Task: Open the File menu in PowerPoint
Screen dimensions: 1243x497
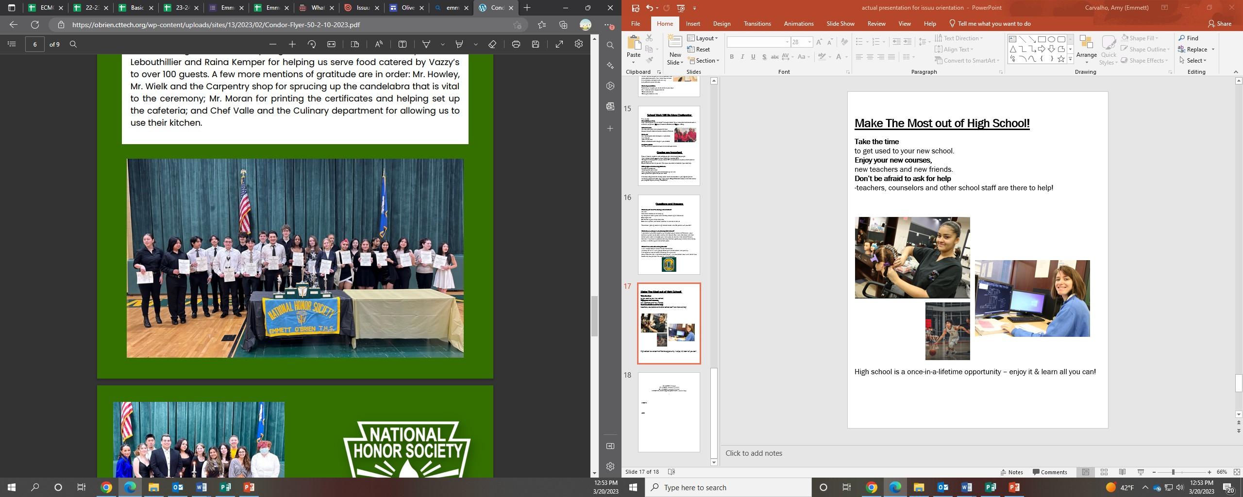Action: click(x=635, y=24)
